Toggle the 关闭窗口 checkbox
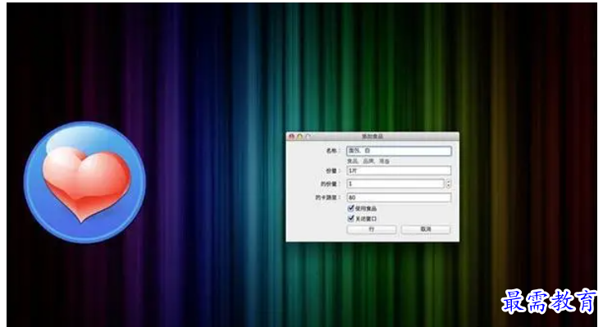The height and width of the screenshot is (327, 603). [x=351, y=219]
